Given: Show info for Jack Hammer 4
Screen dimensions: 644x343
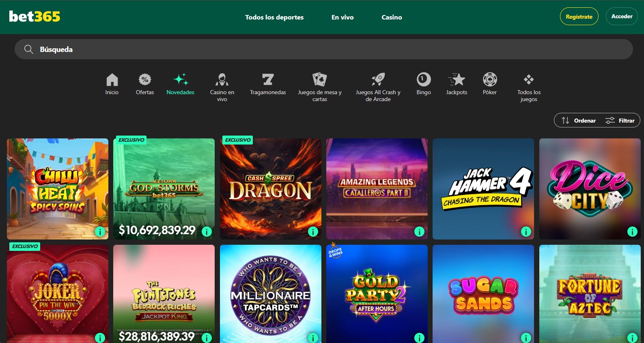Looking at the screenshot, I should click(526, 231).
